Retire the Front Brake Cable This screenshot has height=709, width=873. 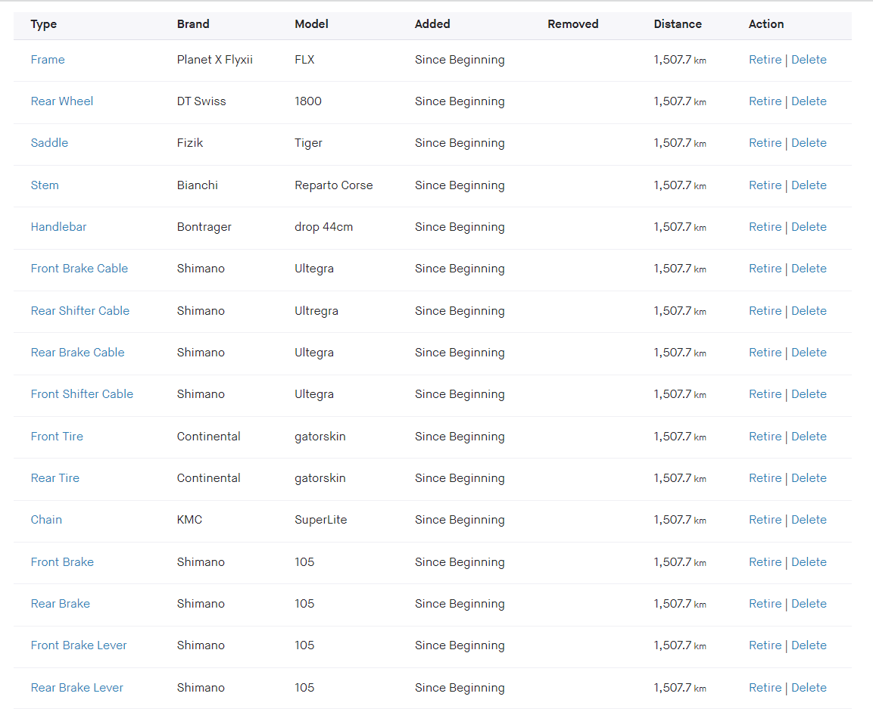(x=765, y=269)
